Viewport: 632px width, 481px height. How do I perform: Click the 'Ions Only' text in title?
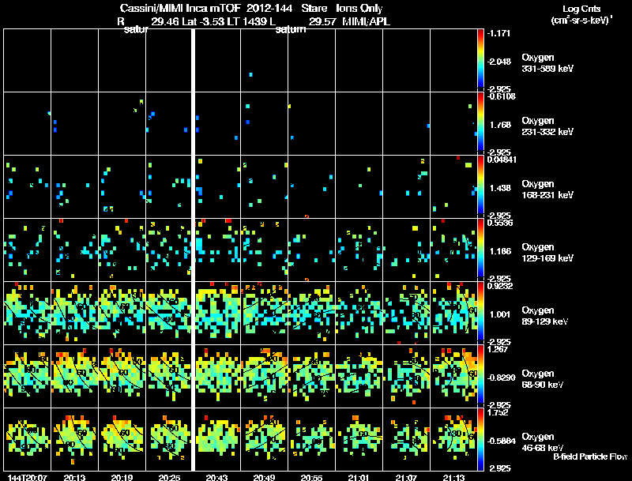[359, 8]
